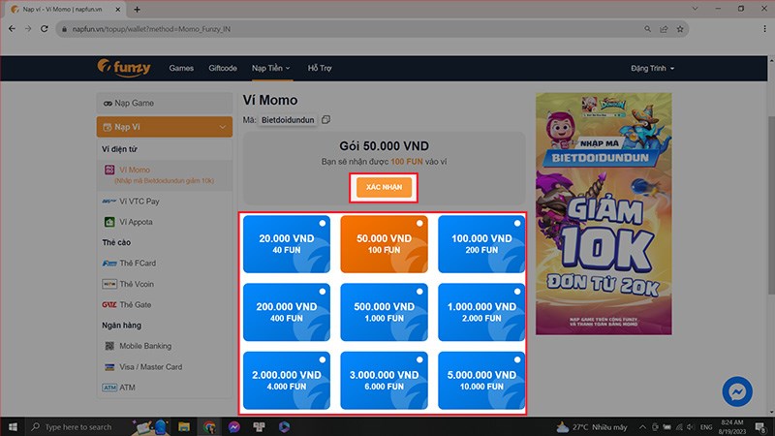Open the Hỗ Trợ menu item
Image resolution: width=775 pixels, height=436 pixels.
[320, 68]
